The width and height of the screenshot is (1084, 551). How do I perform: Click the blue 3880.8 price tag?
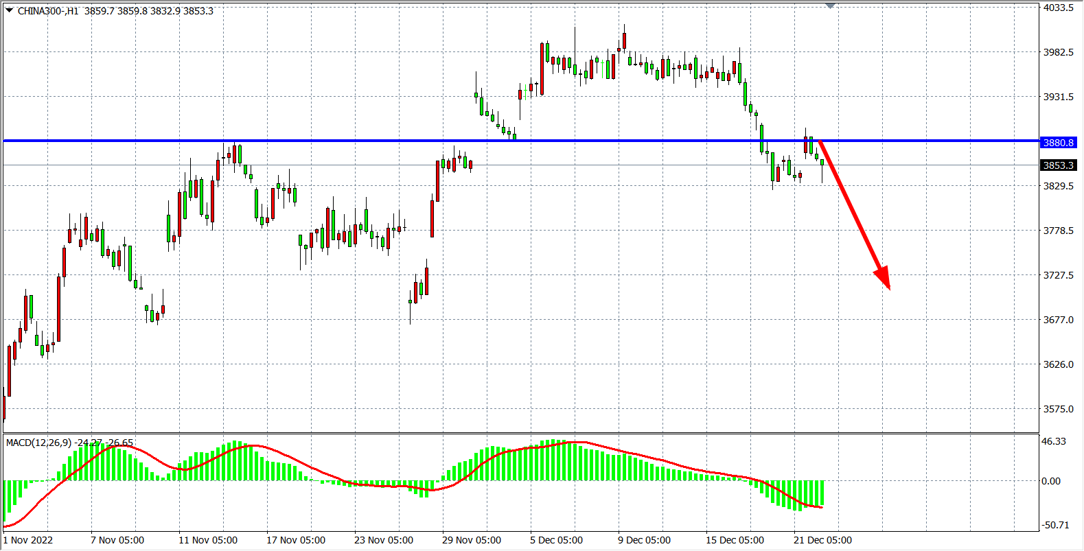point(1058,143)
